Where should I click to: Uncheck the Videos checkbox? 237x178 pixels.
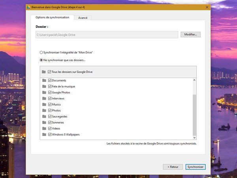(x=50, y=128)
